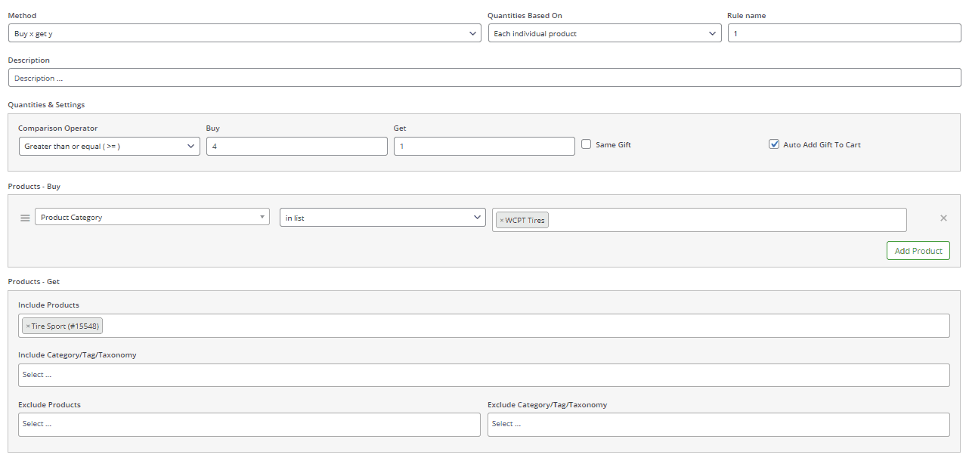Image resolution: width=966 pixels, height=464 pixels.
Task: Click the Get quantity field
Action: tap(484, 147)
